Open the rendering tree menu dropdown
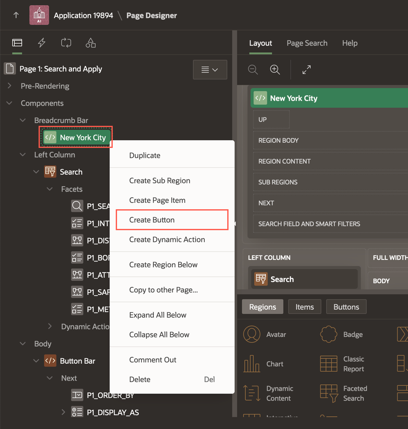The width and height of the screenshot is (408, 429). pyautogui.click(x=210, y=70)
